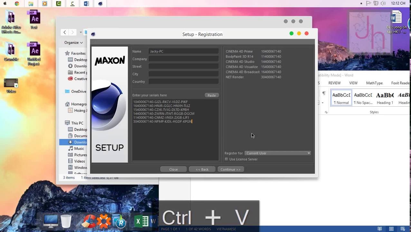The image size is (411, 232).
Task: Open the Register for Current User dropdown
Action: (x=278, y=153)
